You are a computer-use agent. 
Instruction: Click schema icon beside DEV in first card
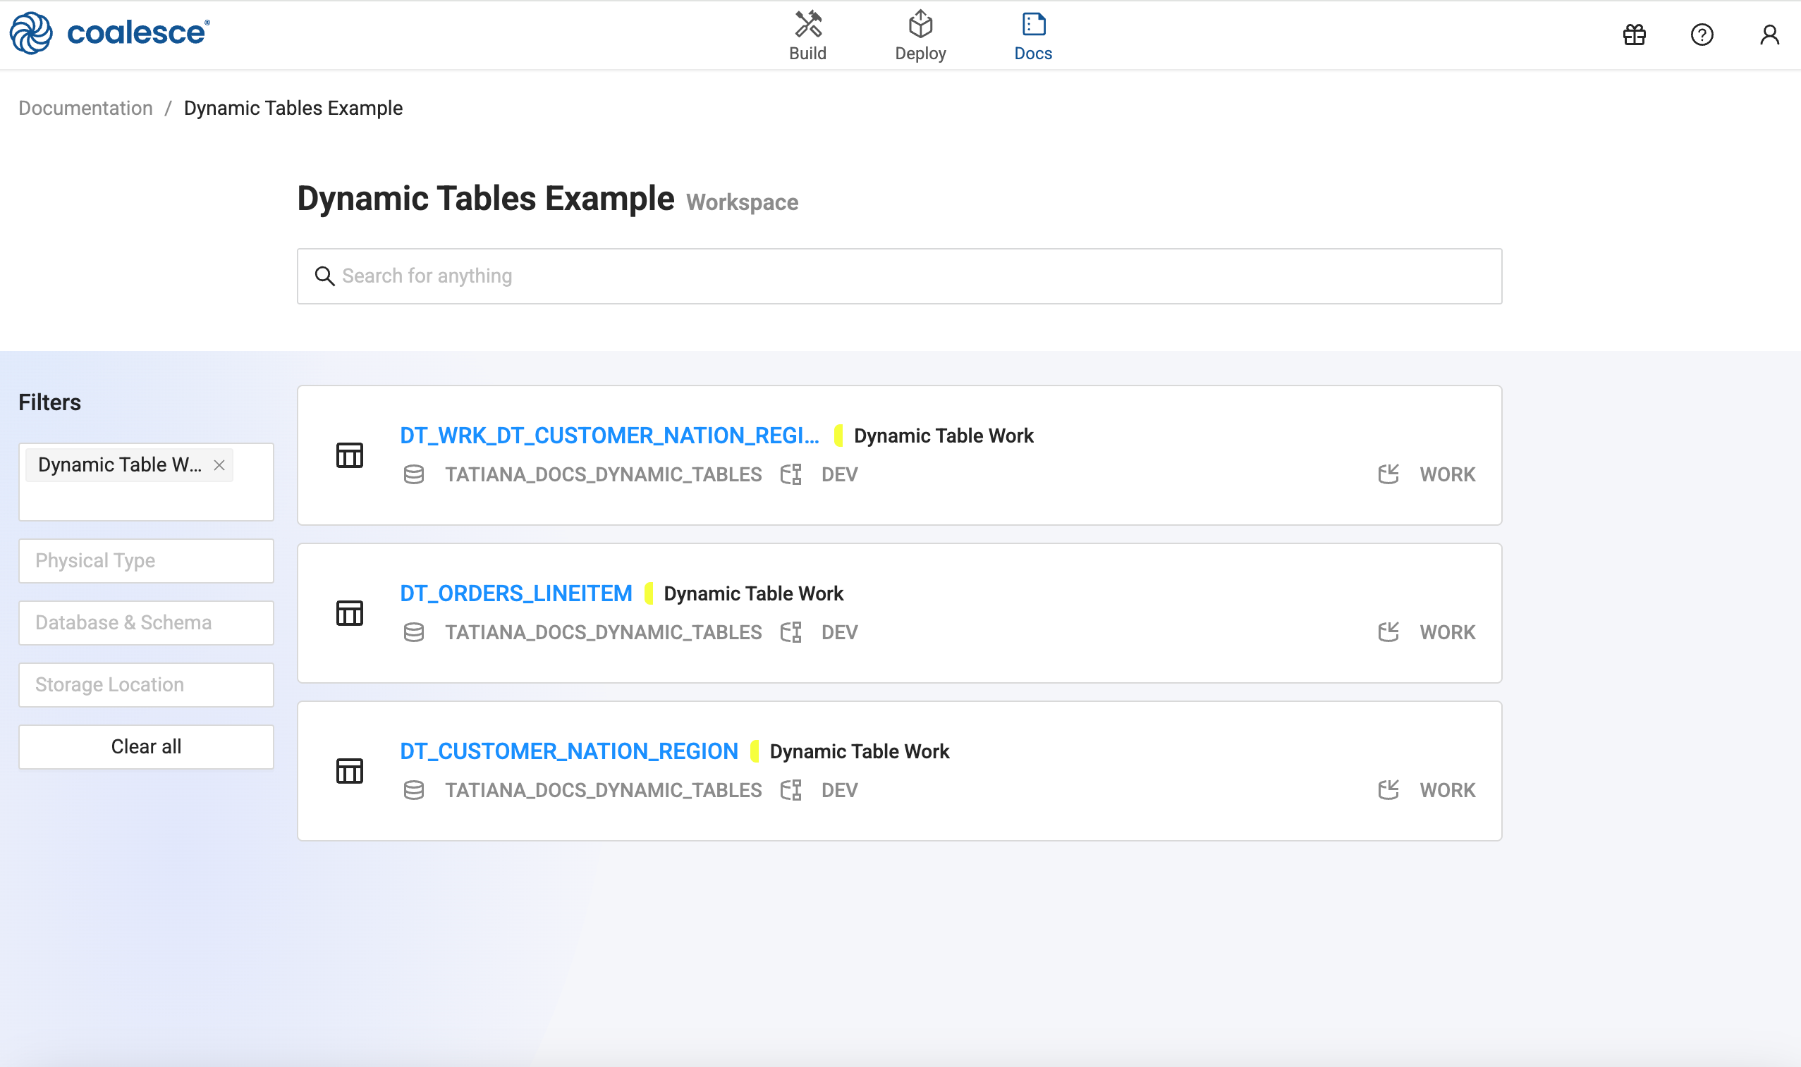[x=791, y=474]
